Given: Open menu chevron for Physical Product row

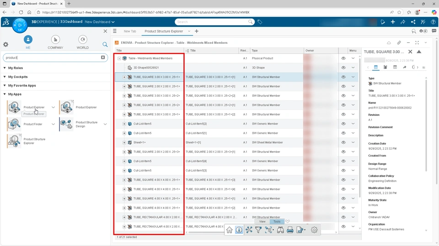Looking at the screenshot, I should pyautogui.click(x=353, y=58).
